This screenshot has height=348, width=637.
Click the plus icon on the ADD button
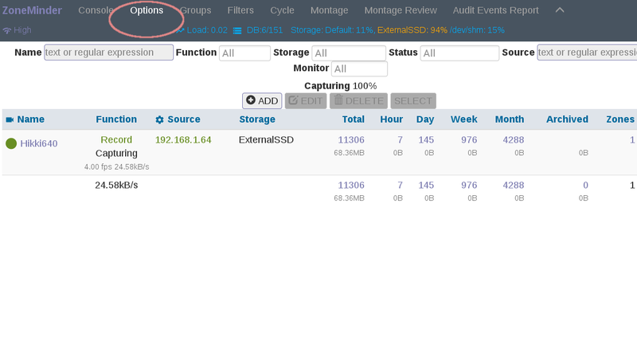251,101
